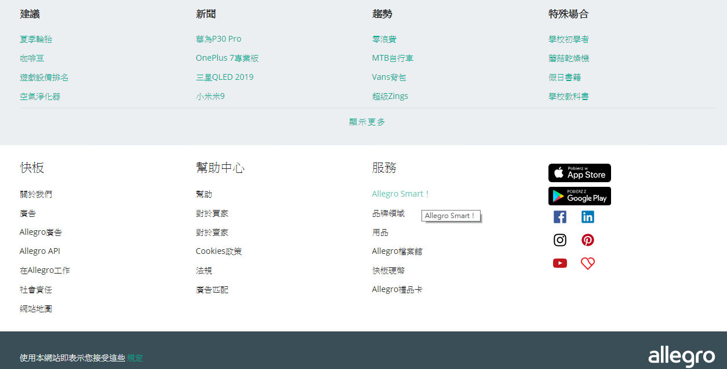The image size is (727, 369).
Task: Open the 小米米9 link
Action: coord(210,96)
